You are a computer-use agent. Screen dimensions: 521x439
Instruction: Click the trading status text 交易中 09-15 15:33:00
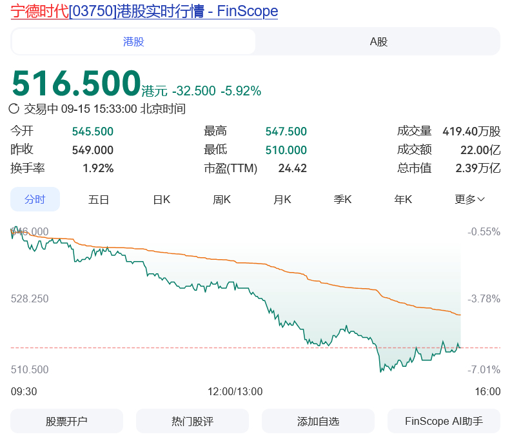pos(80,108)
